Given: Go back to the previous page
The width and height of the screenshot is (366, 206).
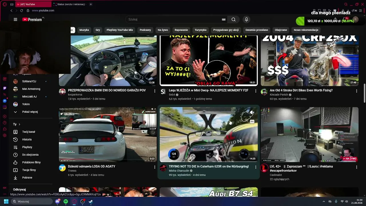Looking at the screenshot, I should pos(11,11).
